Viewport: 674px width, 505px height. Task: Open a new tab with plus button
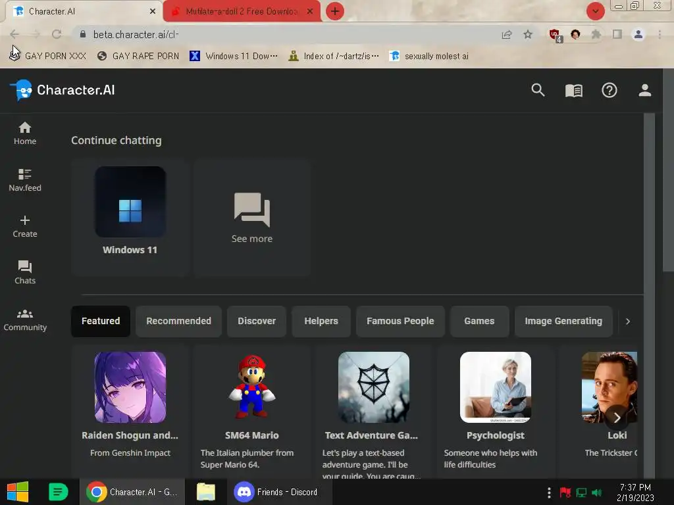[x=335, y=11]
